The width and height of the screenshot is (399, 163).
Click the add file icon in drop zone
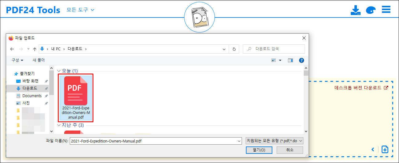click(x=385, y=150)
